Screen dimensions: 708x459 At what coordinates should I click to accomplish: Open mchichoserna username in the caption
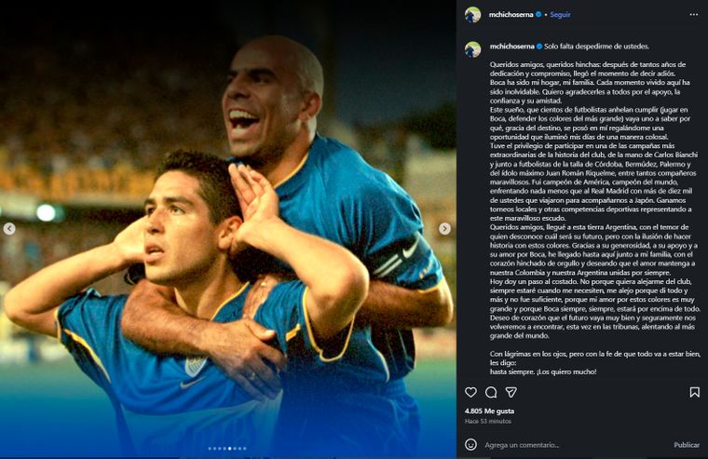pos(511,47)
